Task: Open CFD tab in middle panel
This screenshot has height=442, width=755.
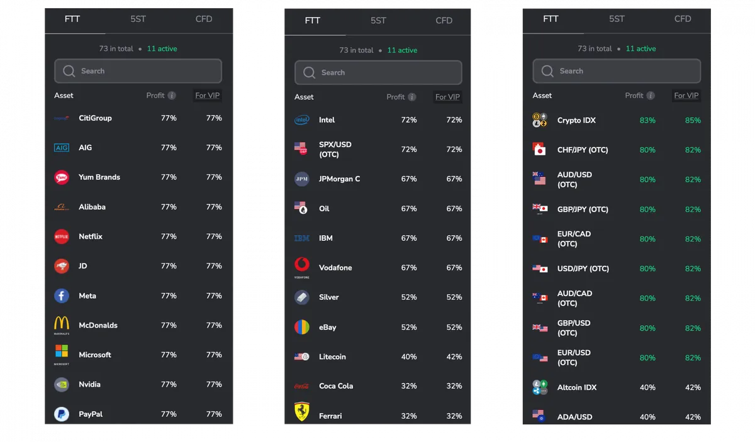Action: (444, 21)
